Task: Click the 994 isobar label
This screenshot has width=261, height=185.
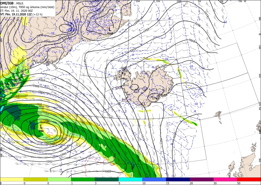Action: coord(66,138)
